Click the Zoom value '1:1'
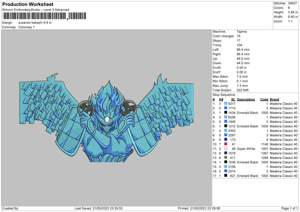300x212 pixels. (290, 21)
